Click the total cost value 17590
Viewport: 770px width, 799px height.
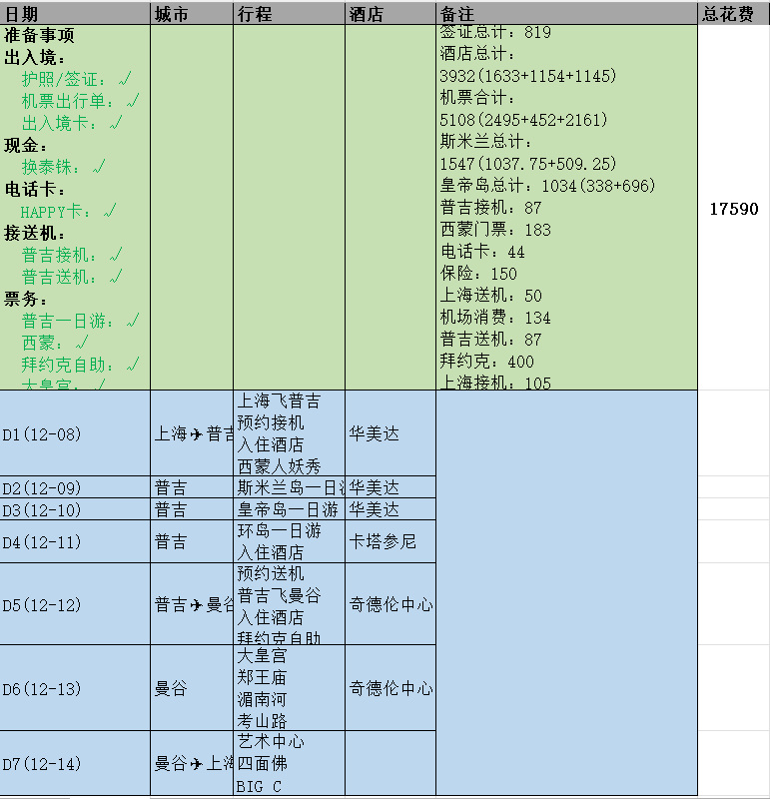coord(734,209)
